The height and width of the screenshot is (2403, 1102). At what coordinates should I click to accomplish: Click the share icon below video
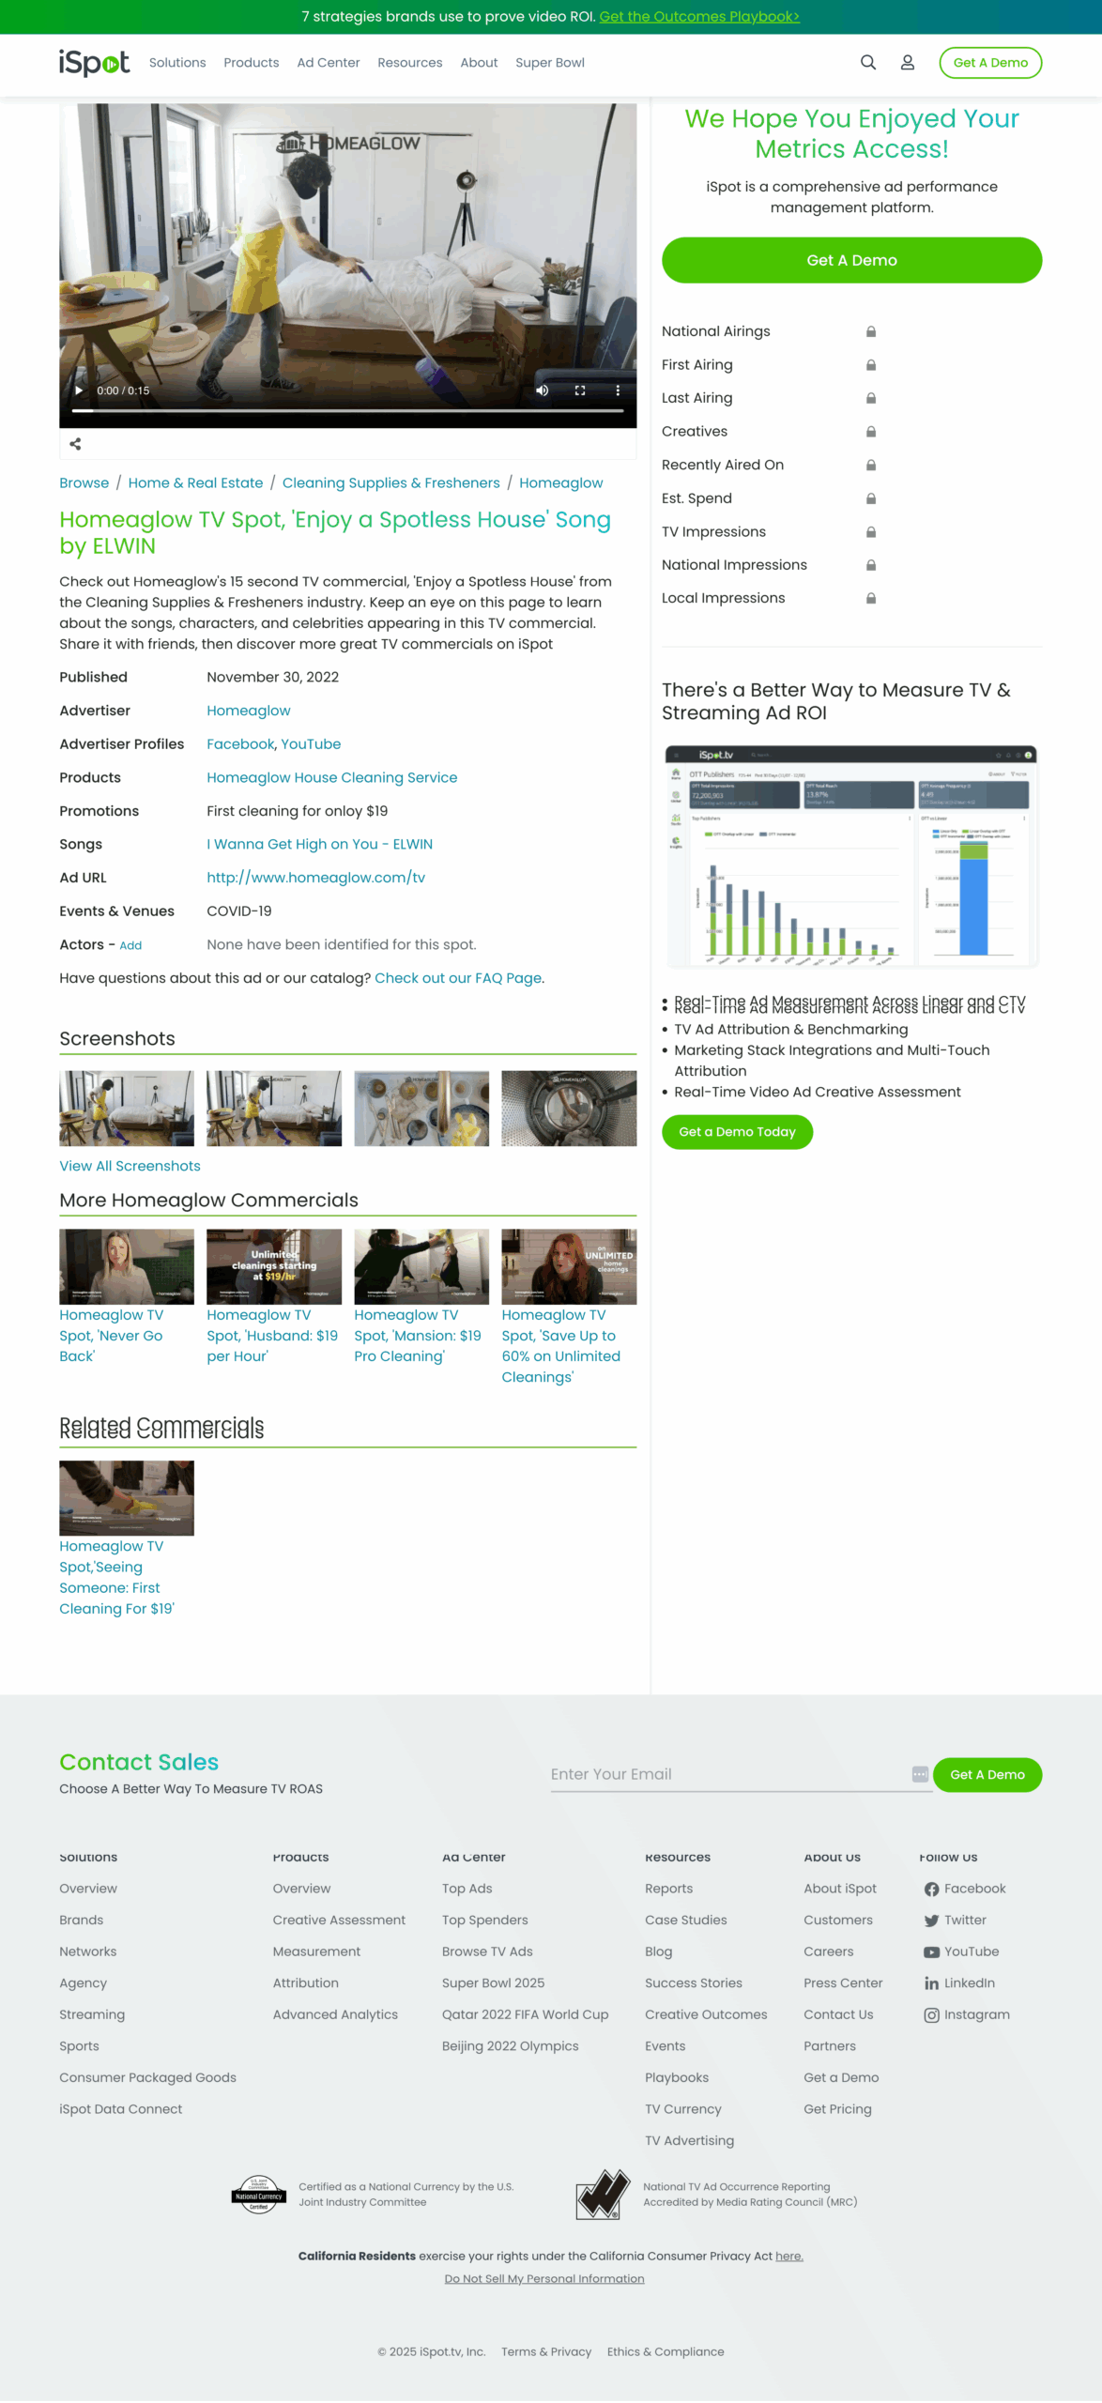[75, 444]
